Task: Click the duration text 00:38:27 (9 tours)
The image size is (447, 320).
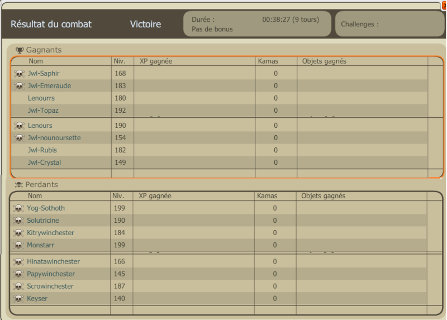Action: [291, 20]
